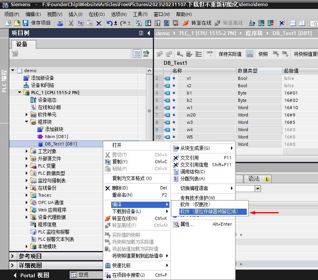Click the 数据类型 column header

[x=259, y=71]
